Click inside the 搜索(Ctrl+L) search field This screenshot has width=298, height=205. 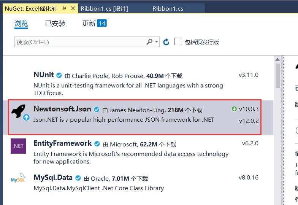[80, 42]
